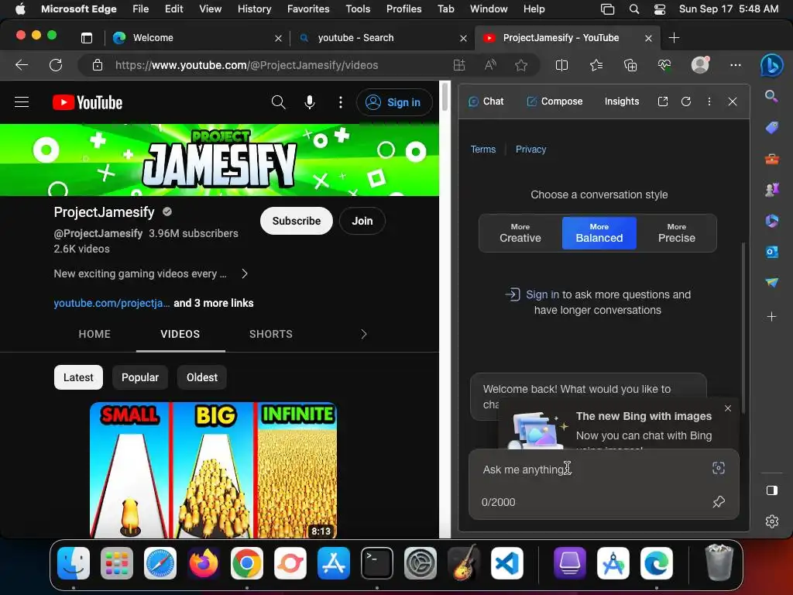793x595 pixels.
Task: Open Terms link in Bing panel
Action: [x=483, y=150]
